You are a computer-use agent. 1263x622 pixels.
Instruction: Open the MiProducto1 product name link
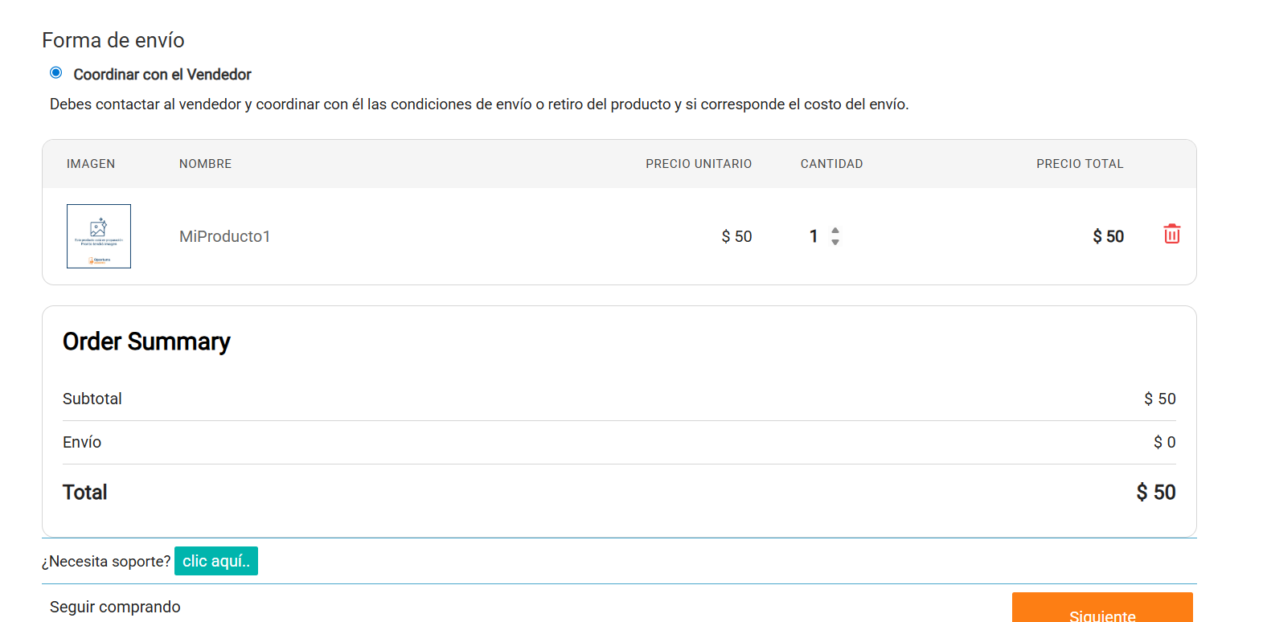224,236
